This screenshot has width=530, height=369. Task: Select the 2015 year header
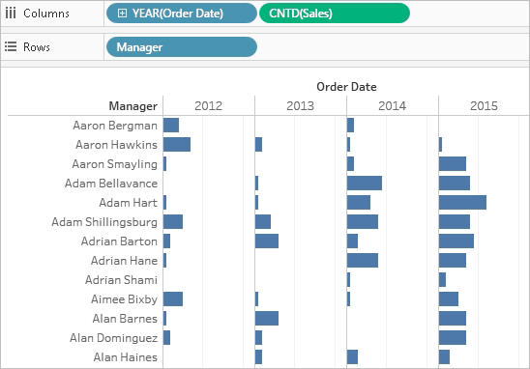point(484,106)
